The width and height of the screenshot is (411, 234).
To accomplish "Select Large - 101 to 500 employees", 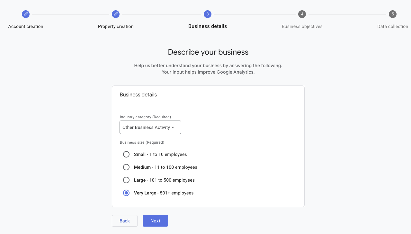I will click(126, 180).
